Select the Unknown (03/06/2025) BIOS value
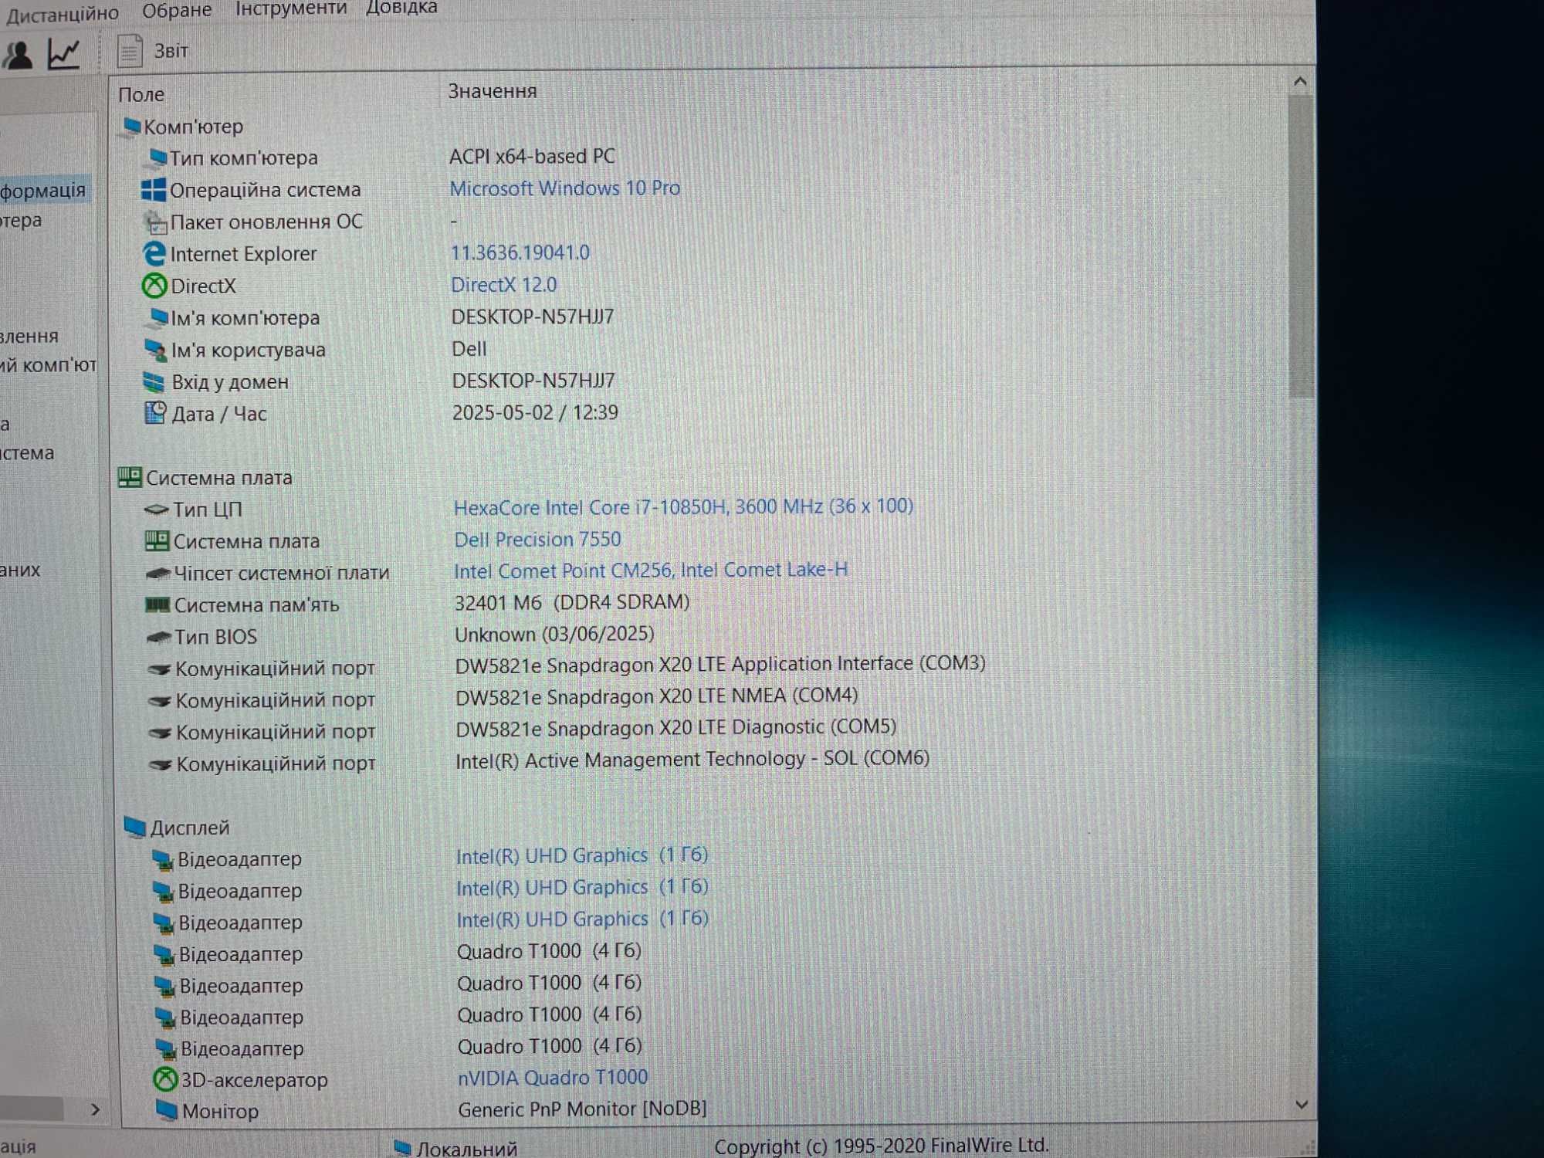This screenshot has height=1158, width=1544. click(554, 635)
